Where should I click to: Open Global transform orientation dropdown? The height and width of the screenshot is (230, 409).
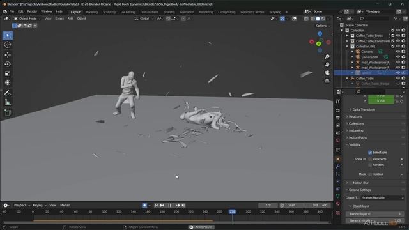click(144, 19)
